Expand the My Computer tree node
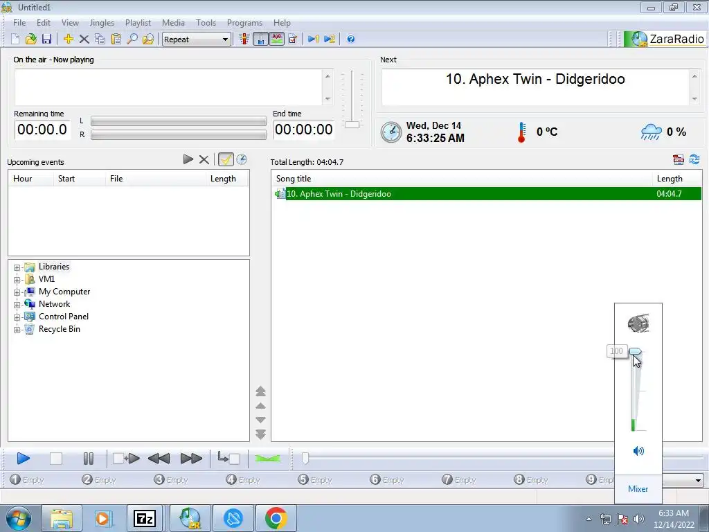The image size is (709, 532). (17, 292)
